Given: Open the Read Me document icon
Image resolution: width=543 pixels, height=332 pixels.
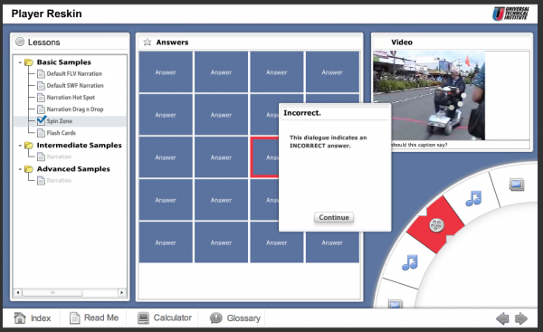Looking at the screenshot, I should click(74, 318).
